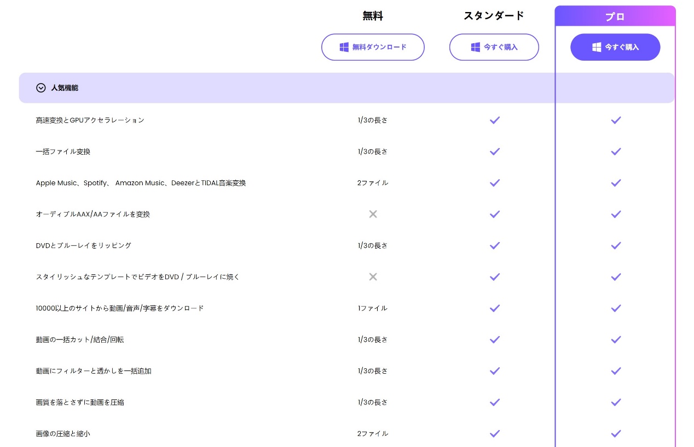The width and height of the screenshot is (694, 447).
Task: Click スタンダード checkmark for 動画を圧縮 row
Action: click(495, 402)
